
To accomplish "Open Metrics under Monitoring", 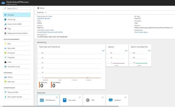I will (17, 77).
